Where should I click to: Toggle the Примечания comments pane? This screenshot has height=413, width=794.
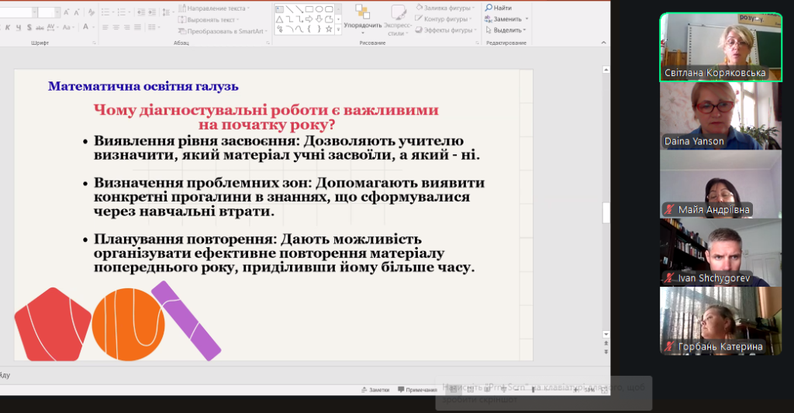417,390
